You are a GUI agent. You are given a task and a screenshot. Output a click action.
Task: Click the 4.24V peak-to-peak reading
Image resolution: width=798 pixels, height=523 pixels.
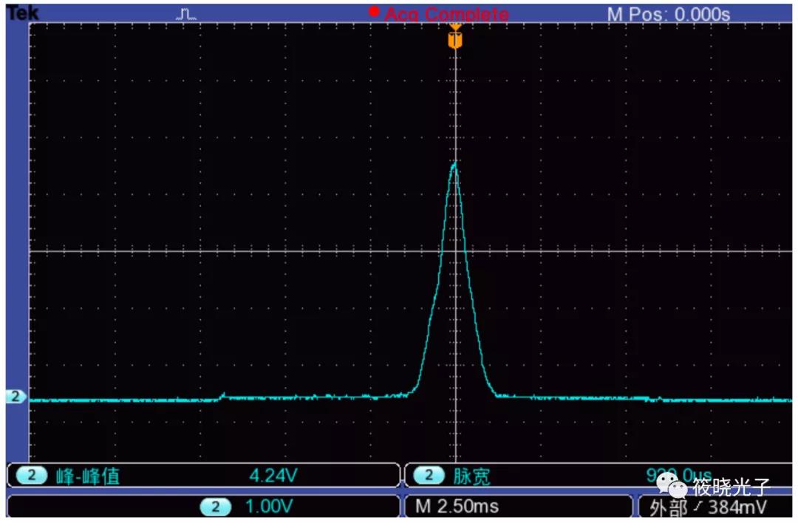pos(273,476)
